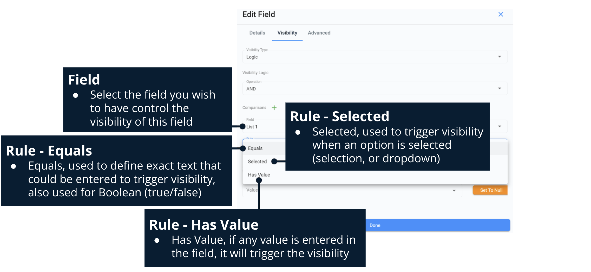Click the blue Done button
This screenshot has width=591, height=272.
[437, 225]
